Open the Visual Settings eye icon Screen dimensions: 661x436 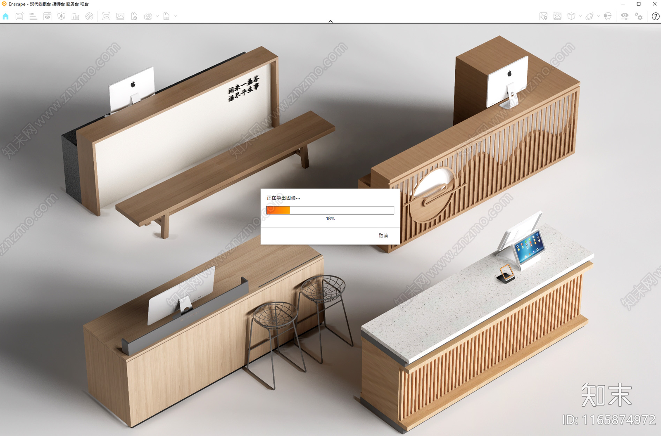625,16
